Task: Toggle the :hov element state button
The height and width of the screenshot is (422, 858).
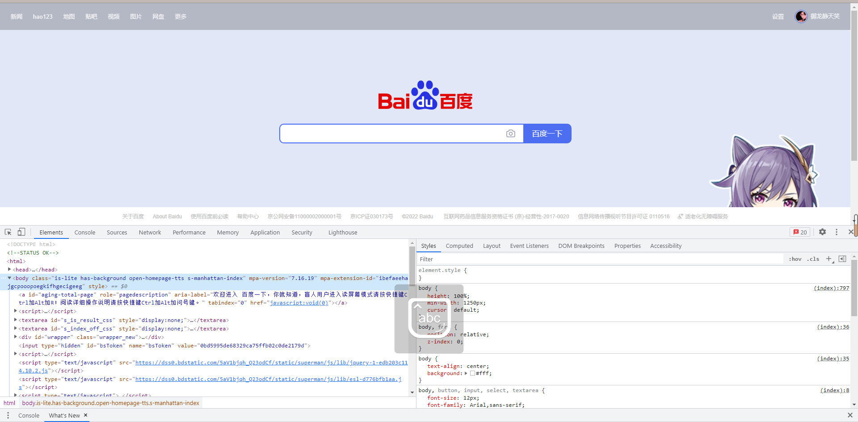Action: pos(795,259)
